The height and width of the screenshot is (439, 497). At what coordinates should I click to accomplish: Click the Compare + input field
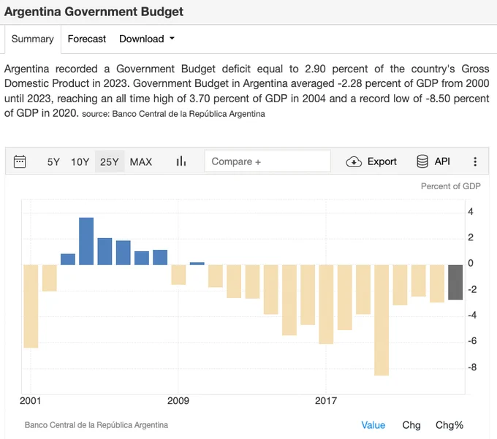(268, 161)
